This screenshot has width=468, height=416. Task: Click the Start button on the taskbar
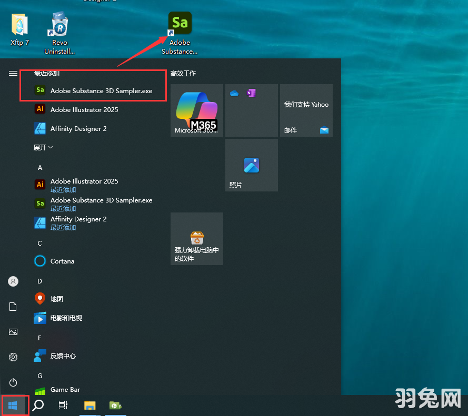[13, 405]
